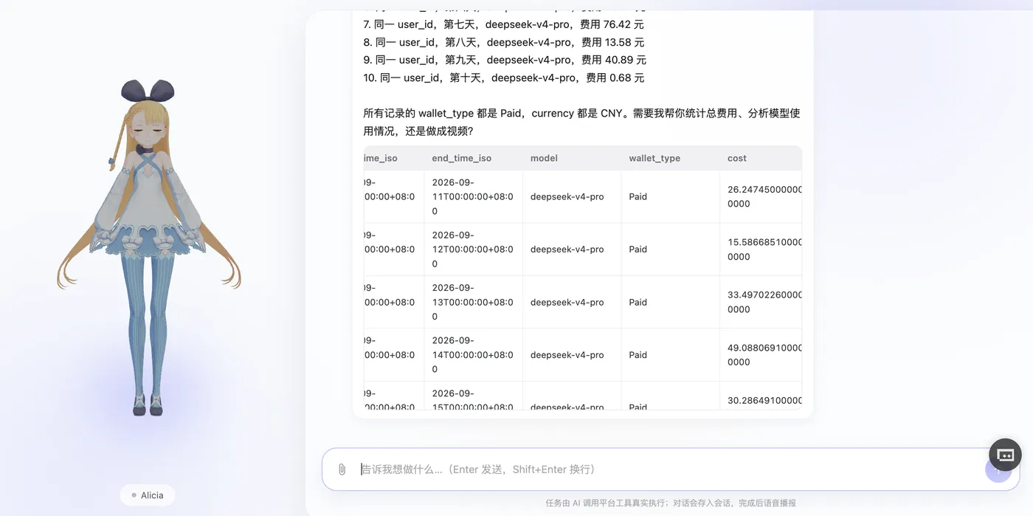
Task: Select end time cell 2026-09-14T00:00:00+08:00
Action: [x=472, y=355]
